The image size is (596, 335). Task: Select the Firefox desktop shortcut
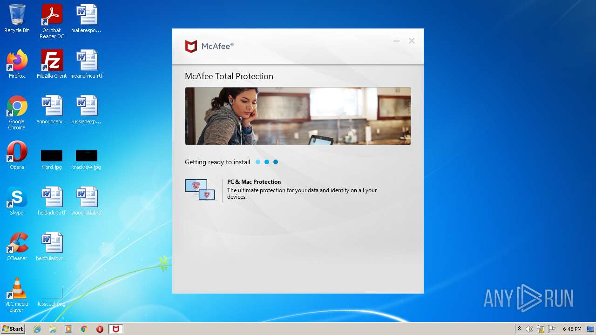point(17,64)
